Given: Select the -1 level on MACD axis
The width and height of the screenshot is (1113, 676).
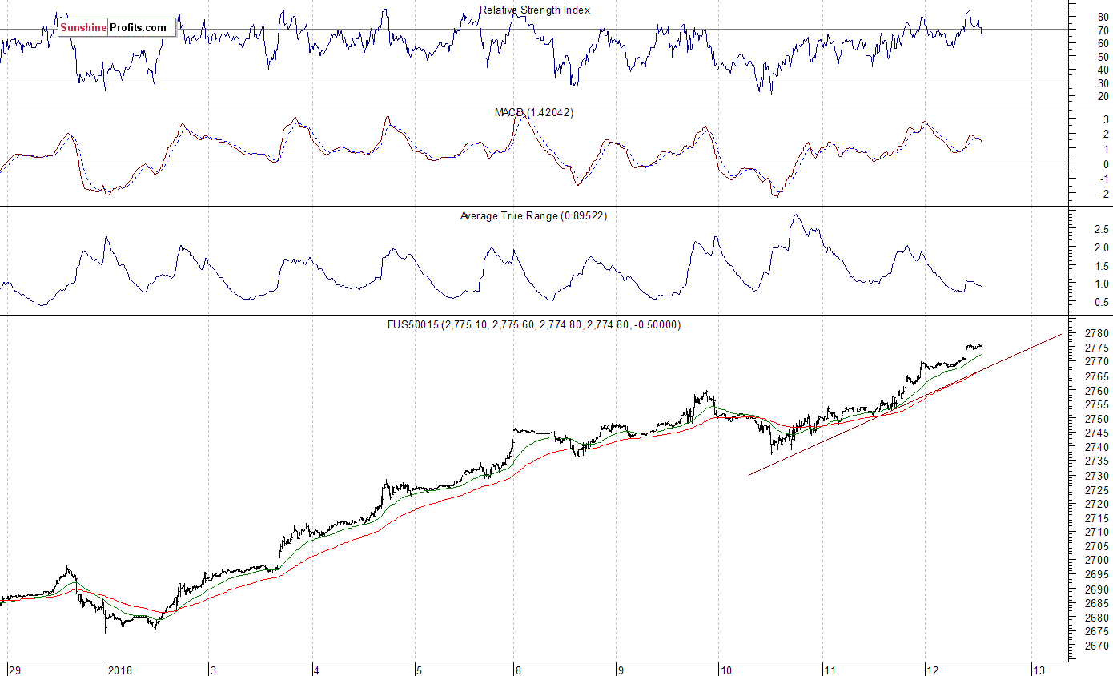Looking at the screenshot, I should [1104, 179].
